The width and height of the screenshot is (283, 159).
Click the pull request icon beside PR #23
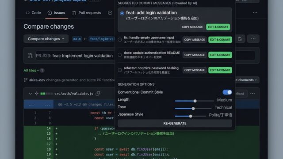[31, 56]
